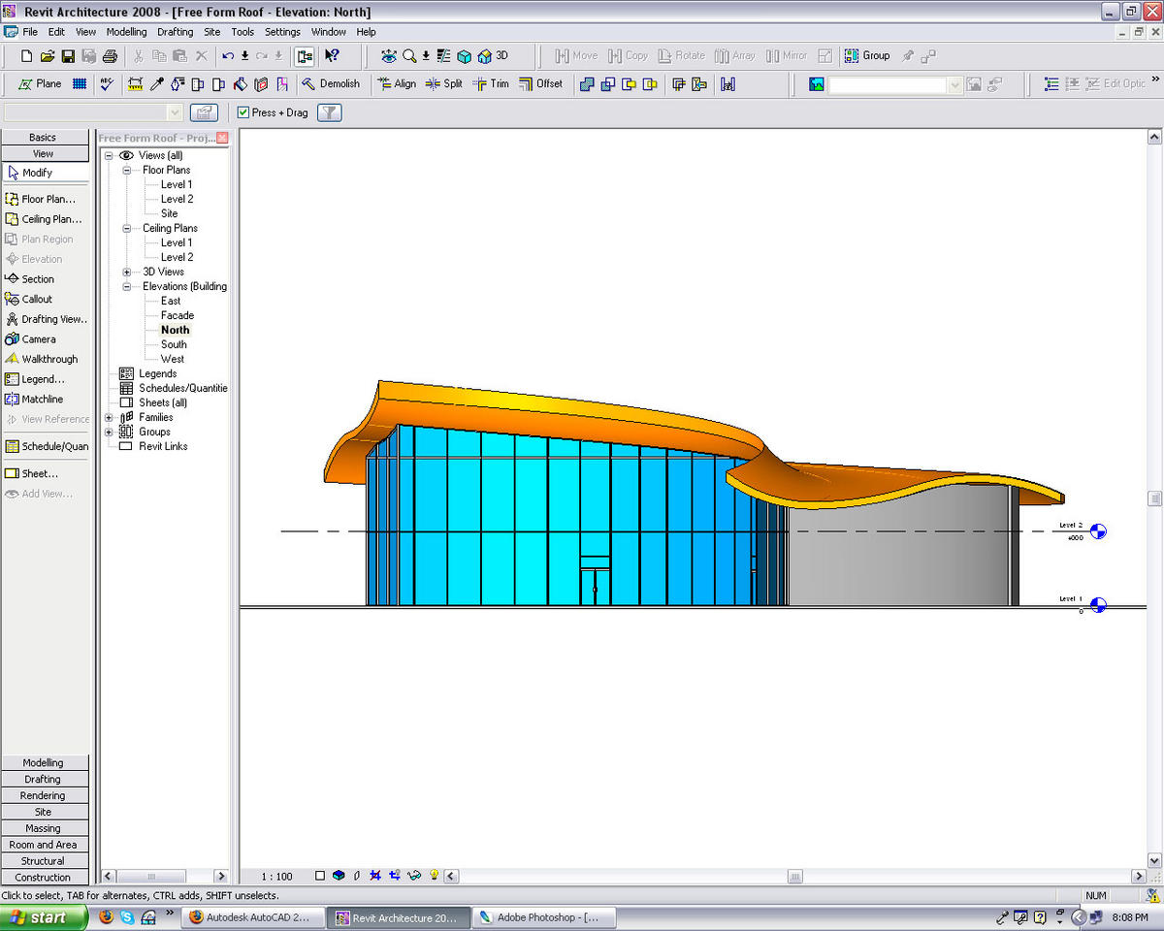This screenshot has width=1164, height=931.
Task: Click the temporary hide/isolate sunglasses icon
Action: pos(414,876)
